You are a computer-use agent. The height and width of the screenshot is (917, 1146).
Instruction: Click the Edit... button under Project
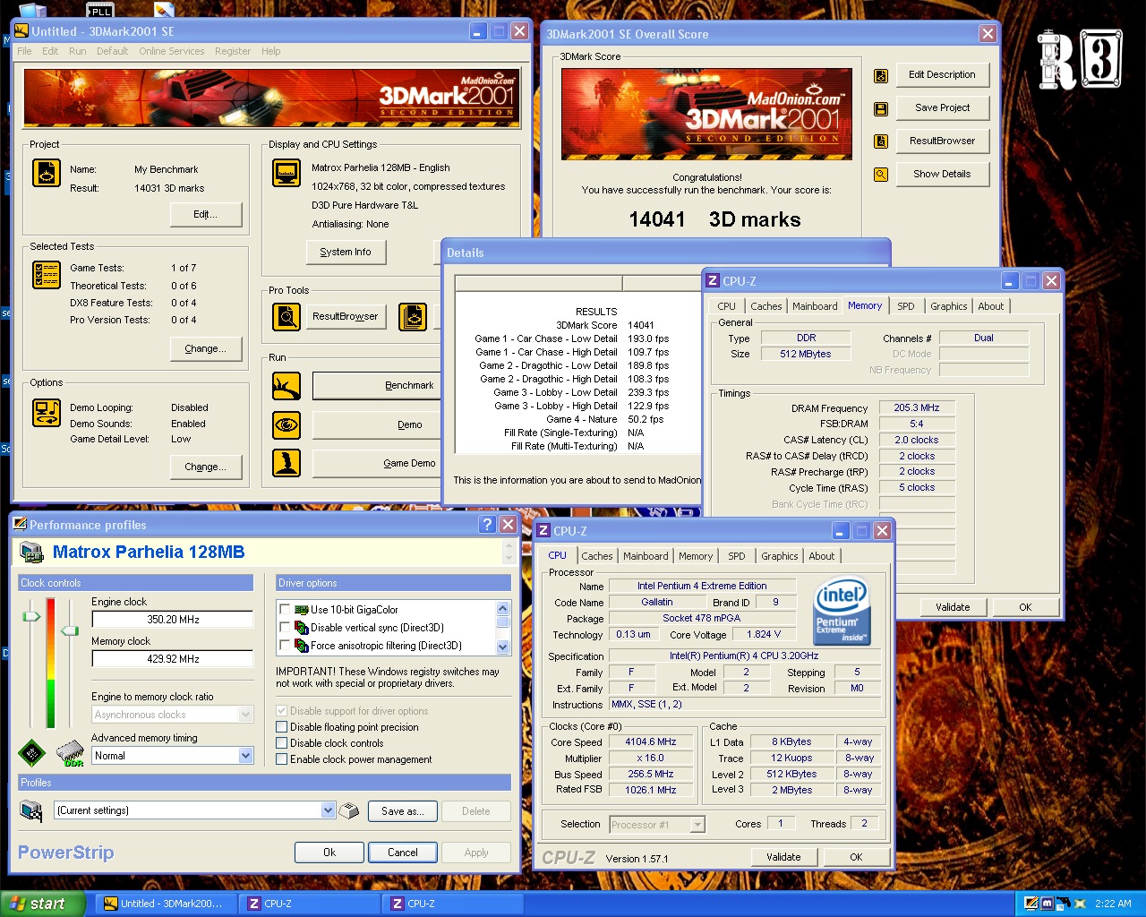tap(206, 215)
